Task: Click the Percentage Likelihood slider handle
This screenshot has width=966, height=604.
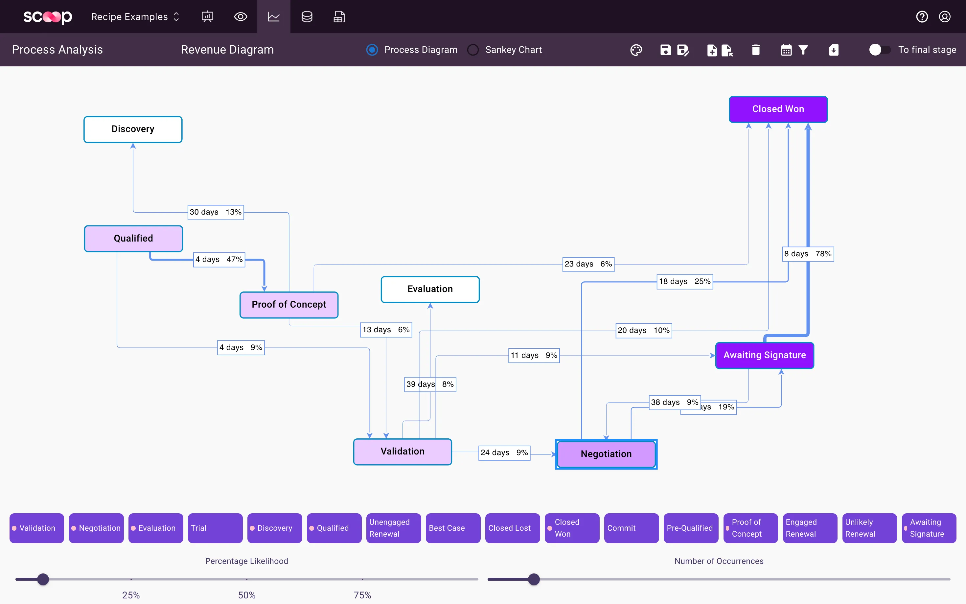Action: pyautogui.click(x=43, y=579)
